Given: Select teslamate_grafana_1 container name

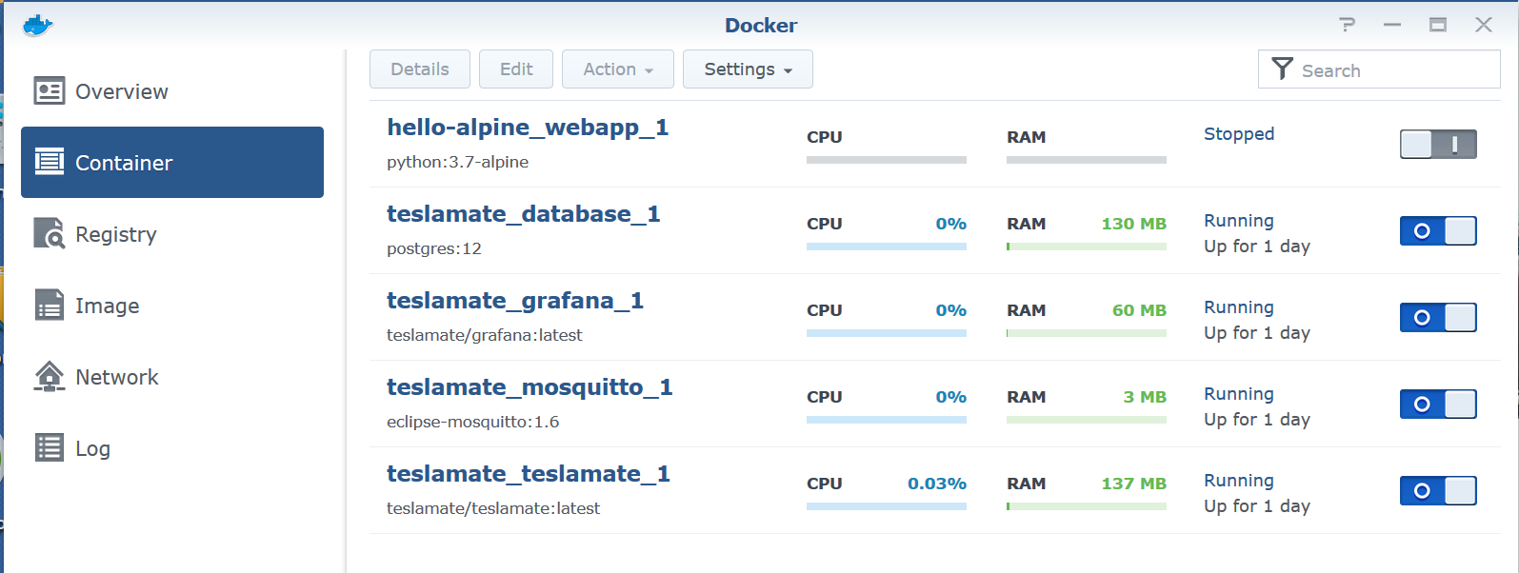Looking at the screenshot, I should tap(515, 301).
